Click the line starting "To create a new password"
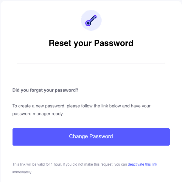 (81, 106)
